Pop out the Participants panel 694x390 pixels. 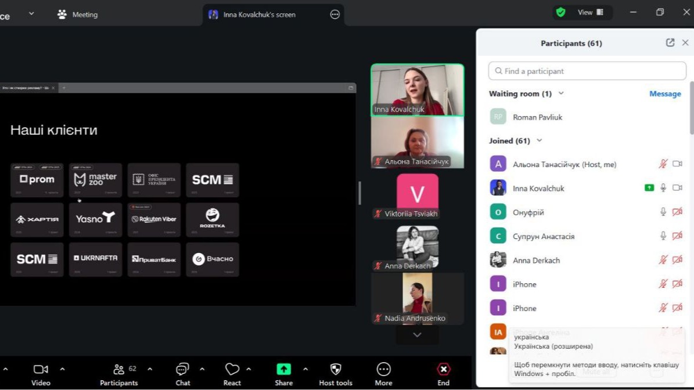[x=670, y=43]
